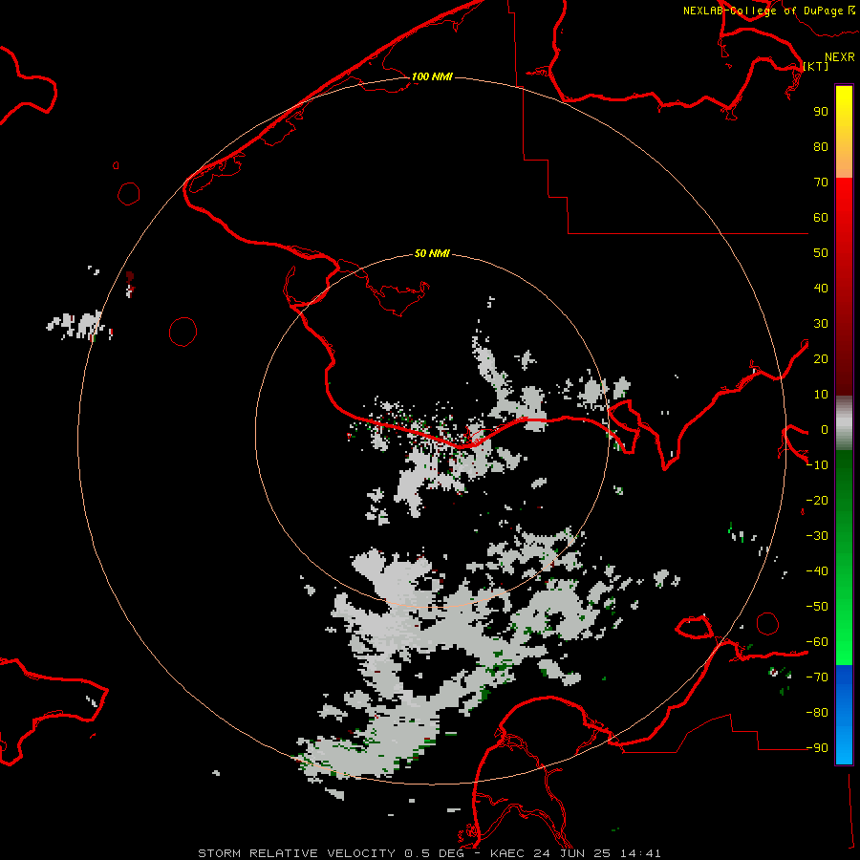860x860 pixels.
Task: Click the 40 value on the velocity scale
Action: coord(821,289)
